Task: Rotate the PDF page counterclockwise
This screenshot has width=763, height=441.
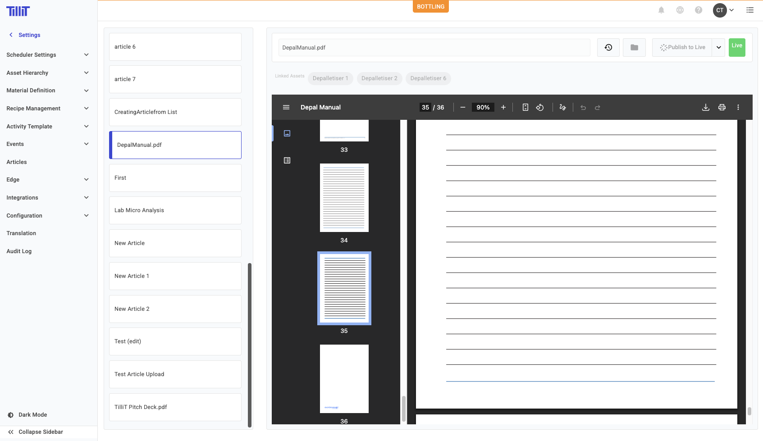Action: click(x=539, y=107)
